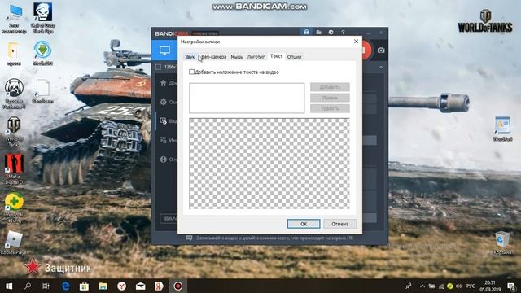This screenshot has width=521, height=293.
Task: Click Bandicam lock icon in title bar
Action: (x=306, y=32)
